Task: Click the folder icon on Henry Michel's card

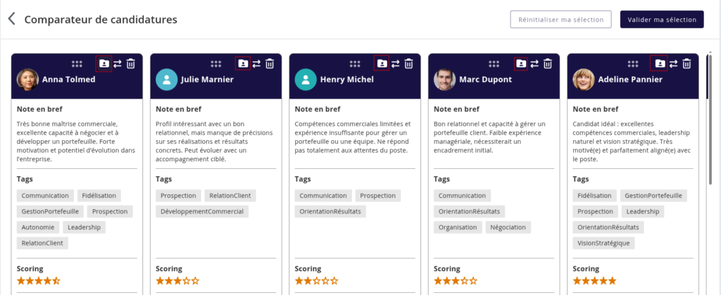Action: 382,63
